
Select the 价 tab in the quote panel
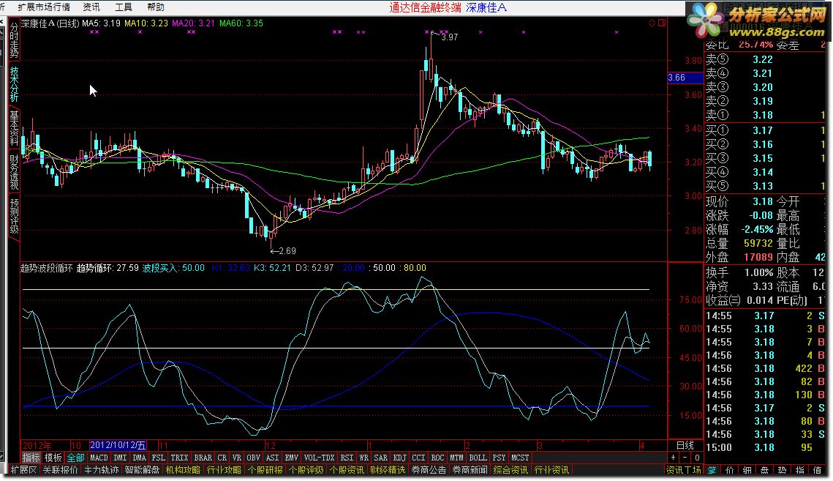click(x=730, y=470)
